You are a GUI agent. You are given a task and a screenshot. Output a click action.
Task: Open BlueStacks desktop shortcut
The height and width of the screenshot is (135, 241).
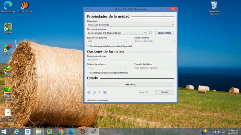pos(8,71)
